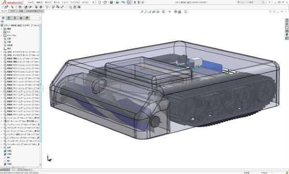Expand the 合致 mates folder
This screenshot has width=289, height=174.
(x=1, y=148)
